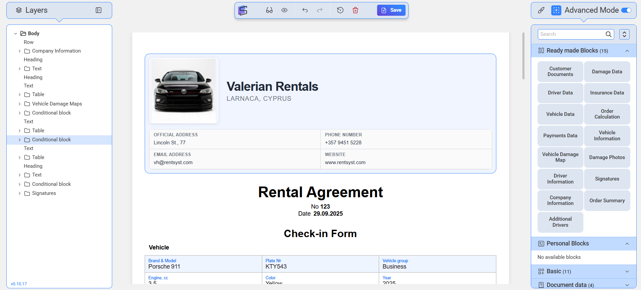Select the Signatures layer in tree
Image resolution: width=641 pixels, height=290 pixels.
[44, 193]
